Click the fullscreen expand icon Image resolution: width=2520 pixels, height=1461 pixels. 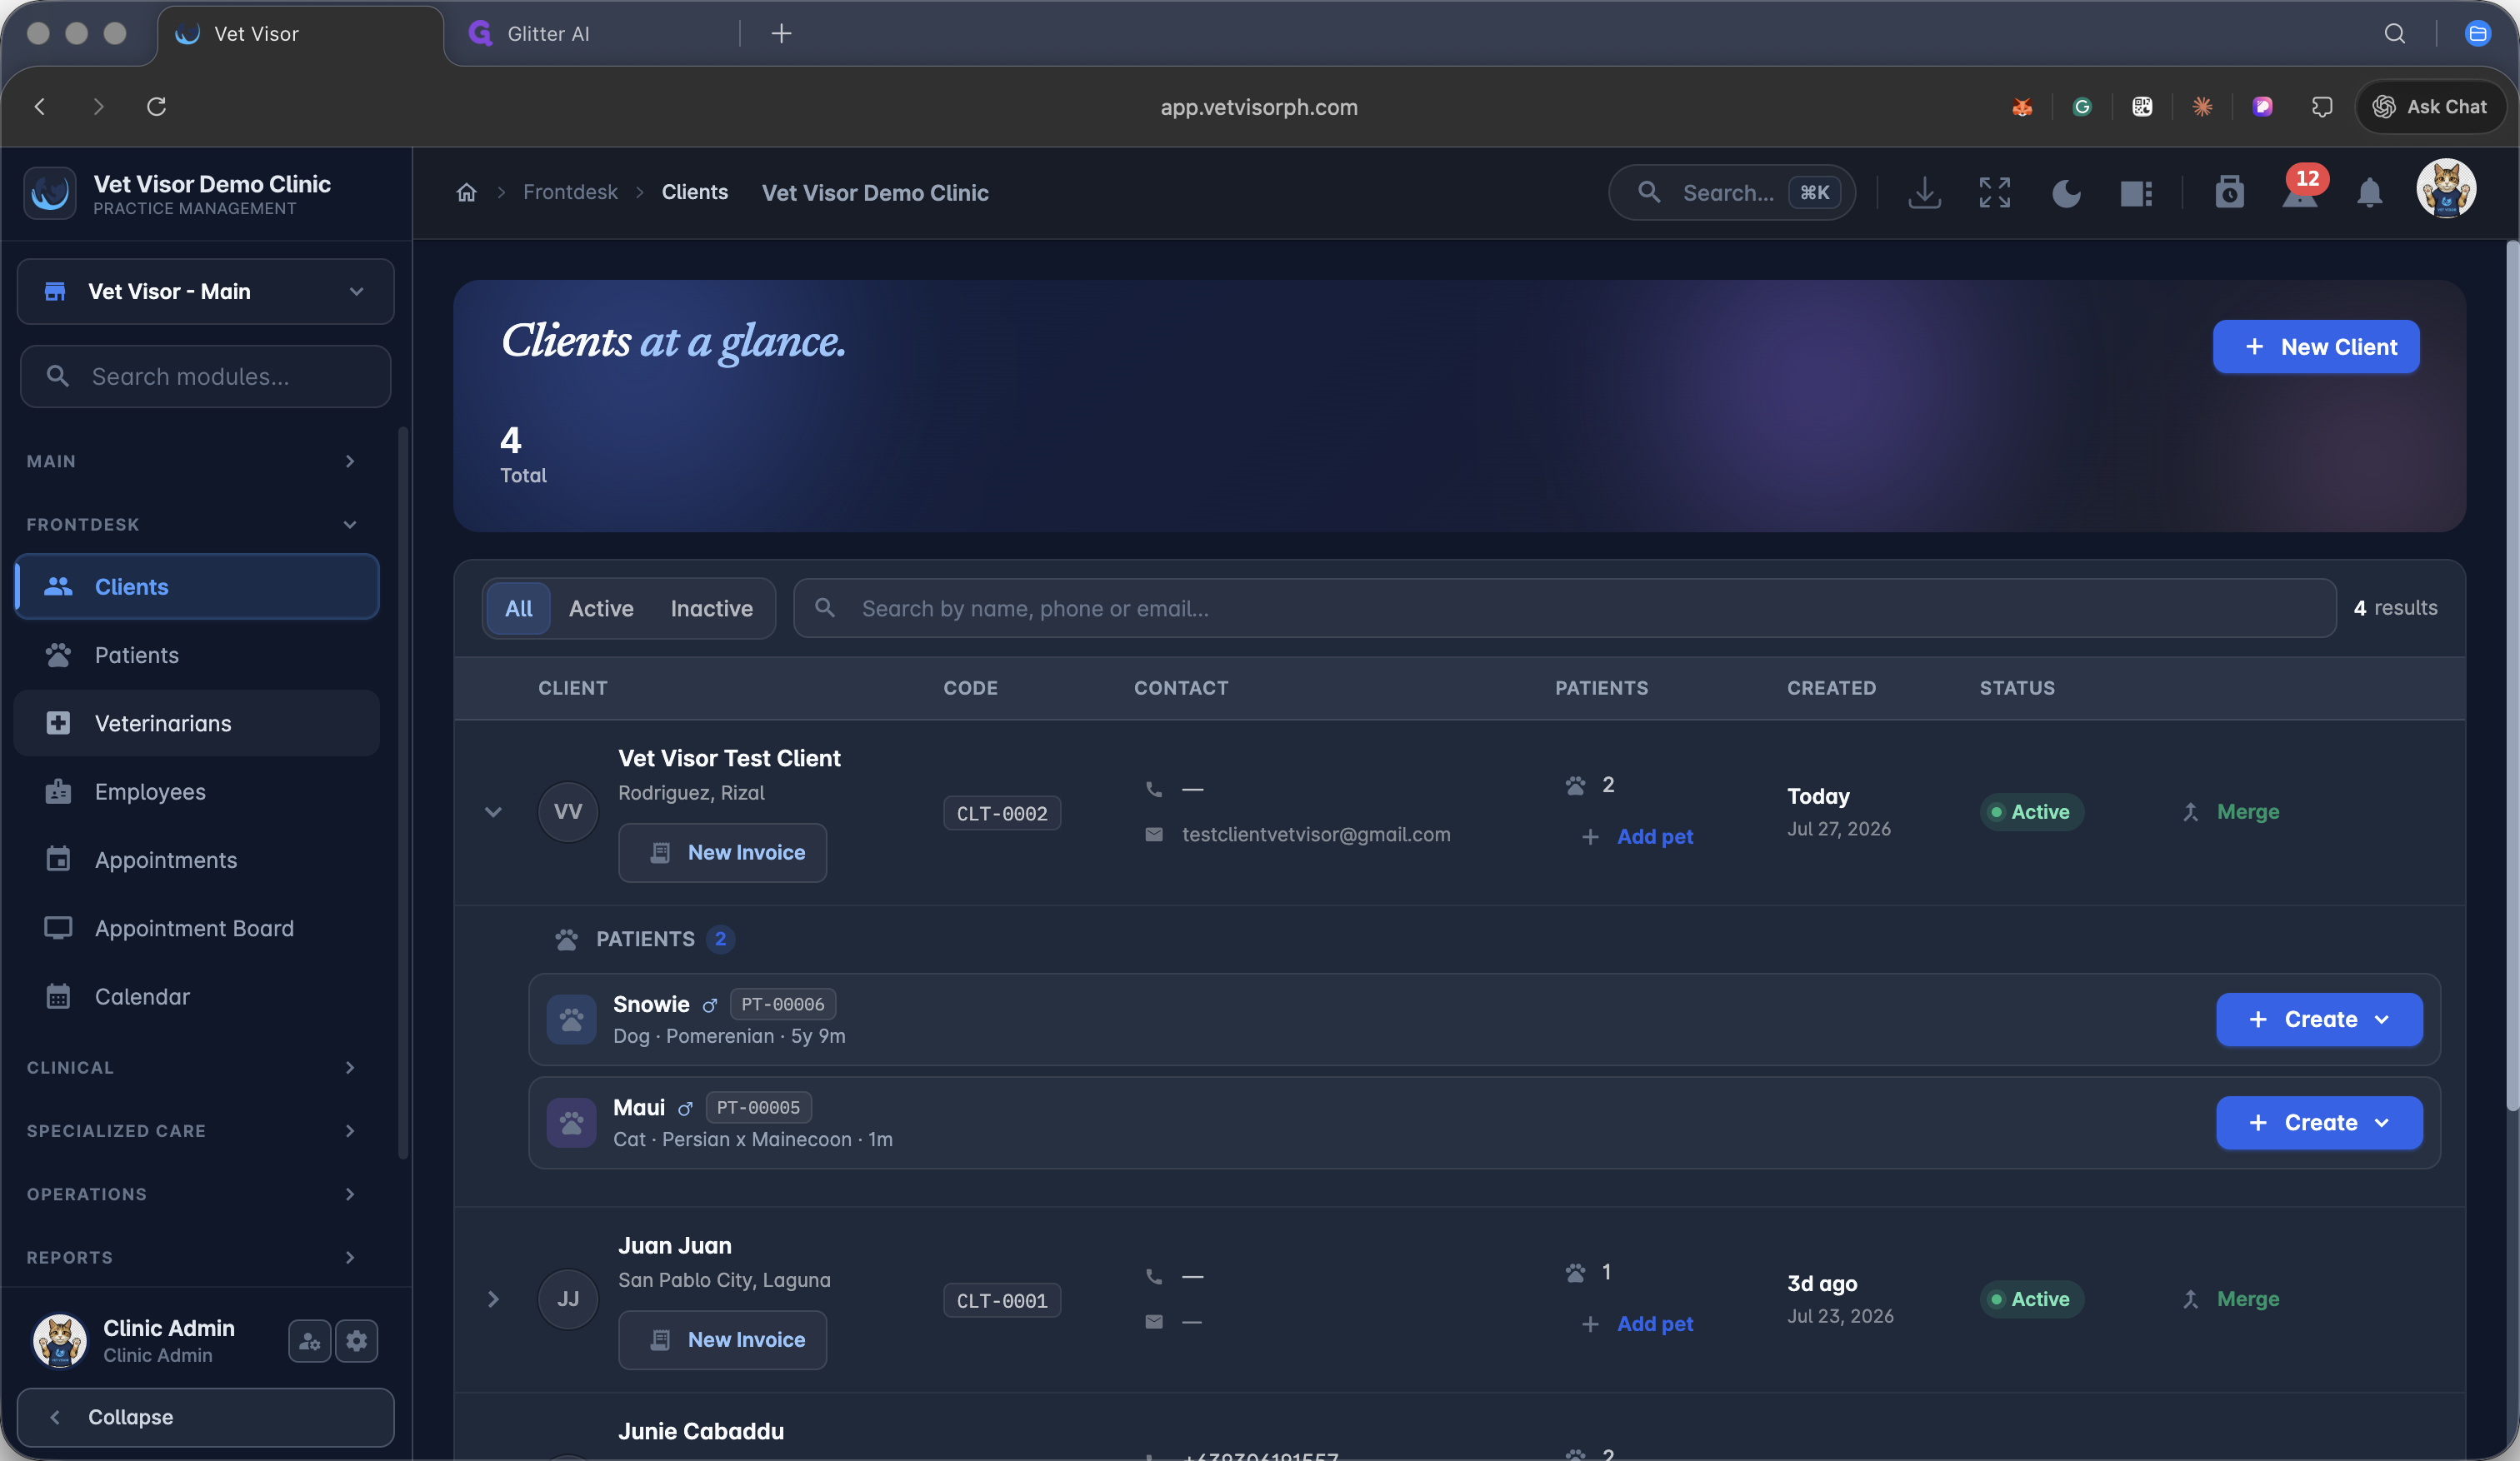pyautogui.click(x=1994, y=193)
